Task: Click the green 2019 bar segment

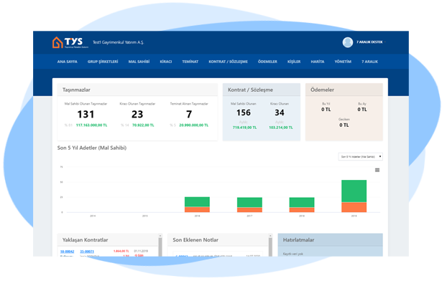Action: tap(354, 191)
